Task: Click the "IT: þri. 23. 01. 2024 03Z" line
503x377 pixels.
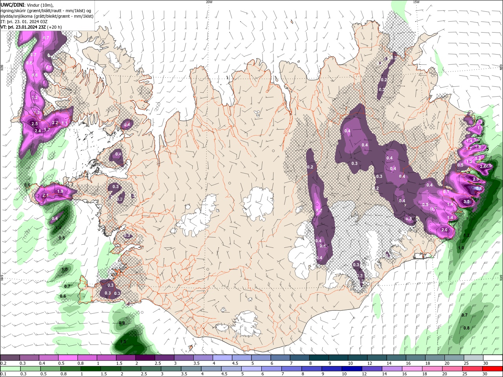Action: click(24, 22)
